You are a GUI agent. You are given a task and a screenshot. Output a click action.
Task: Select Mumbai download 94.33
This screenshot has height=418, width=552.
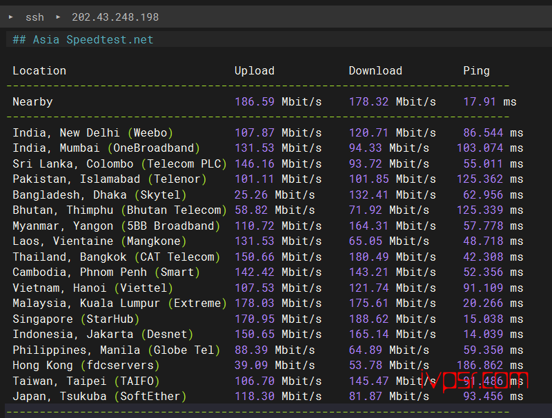click(x=365, y=148)
